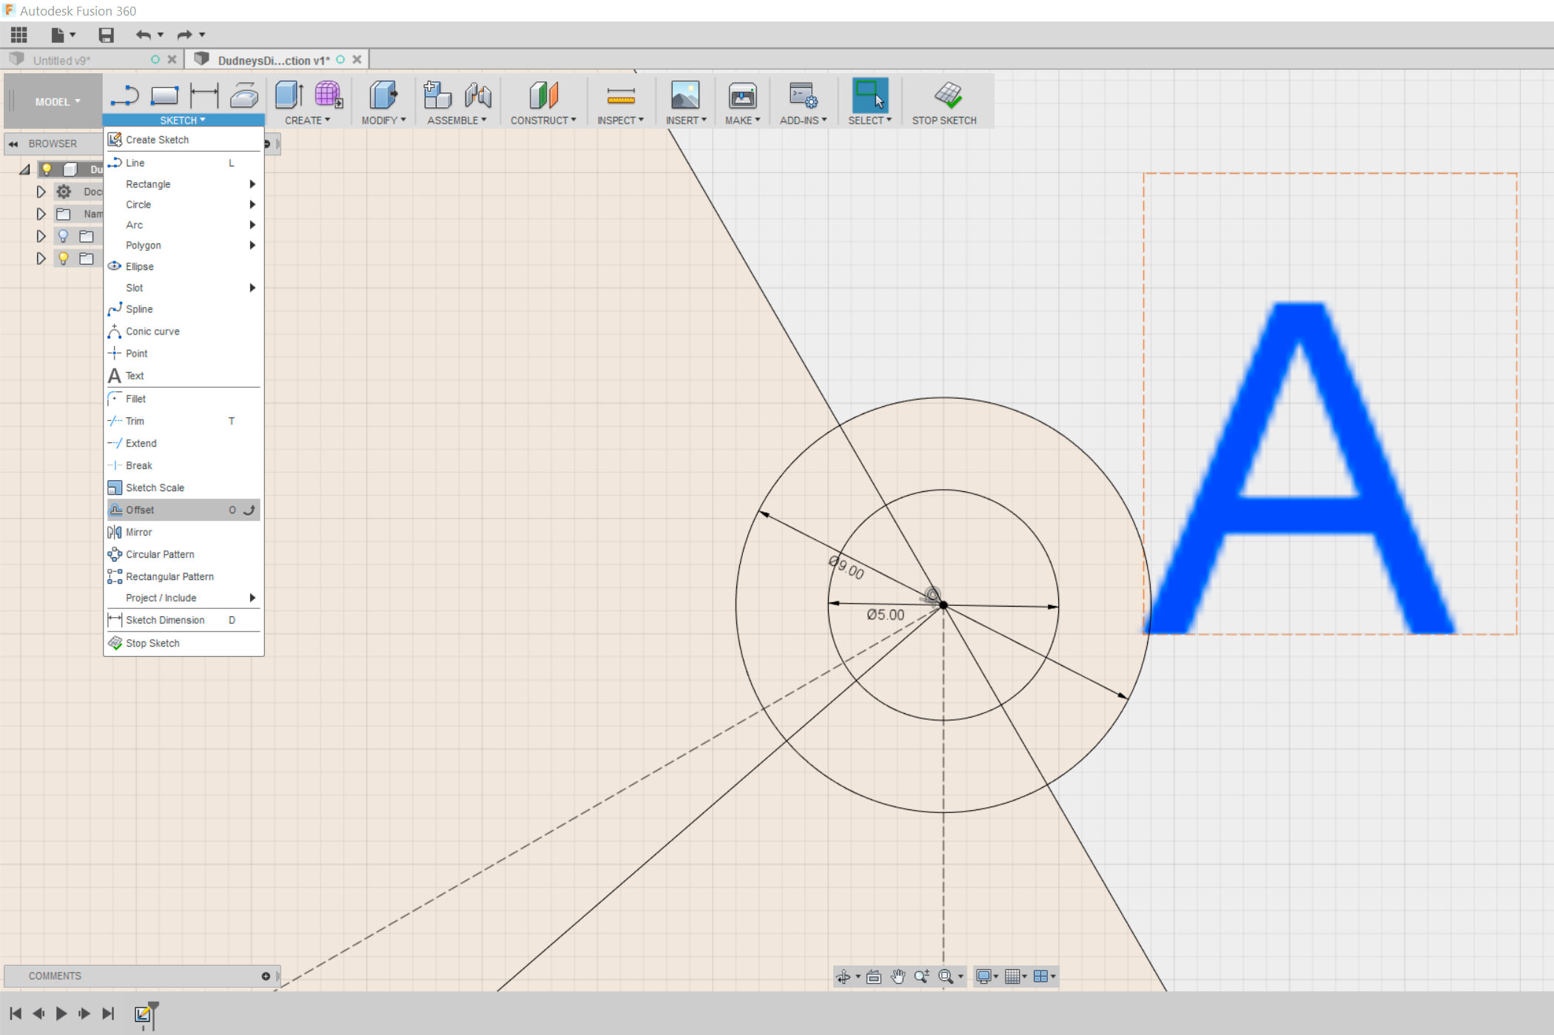Image resolution: width=1554 pixels, height=1035 pixels.
Task: Open the ADD-INS dropdown label
Action: [803, 120]
